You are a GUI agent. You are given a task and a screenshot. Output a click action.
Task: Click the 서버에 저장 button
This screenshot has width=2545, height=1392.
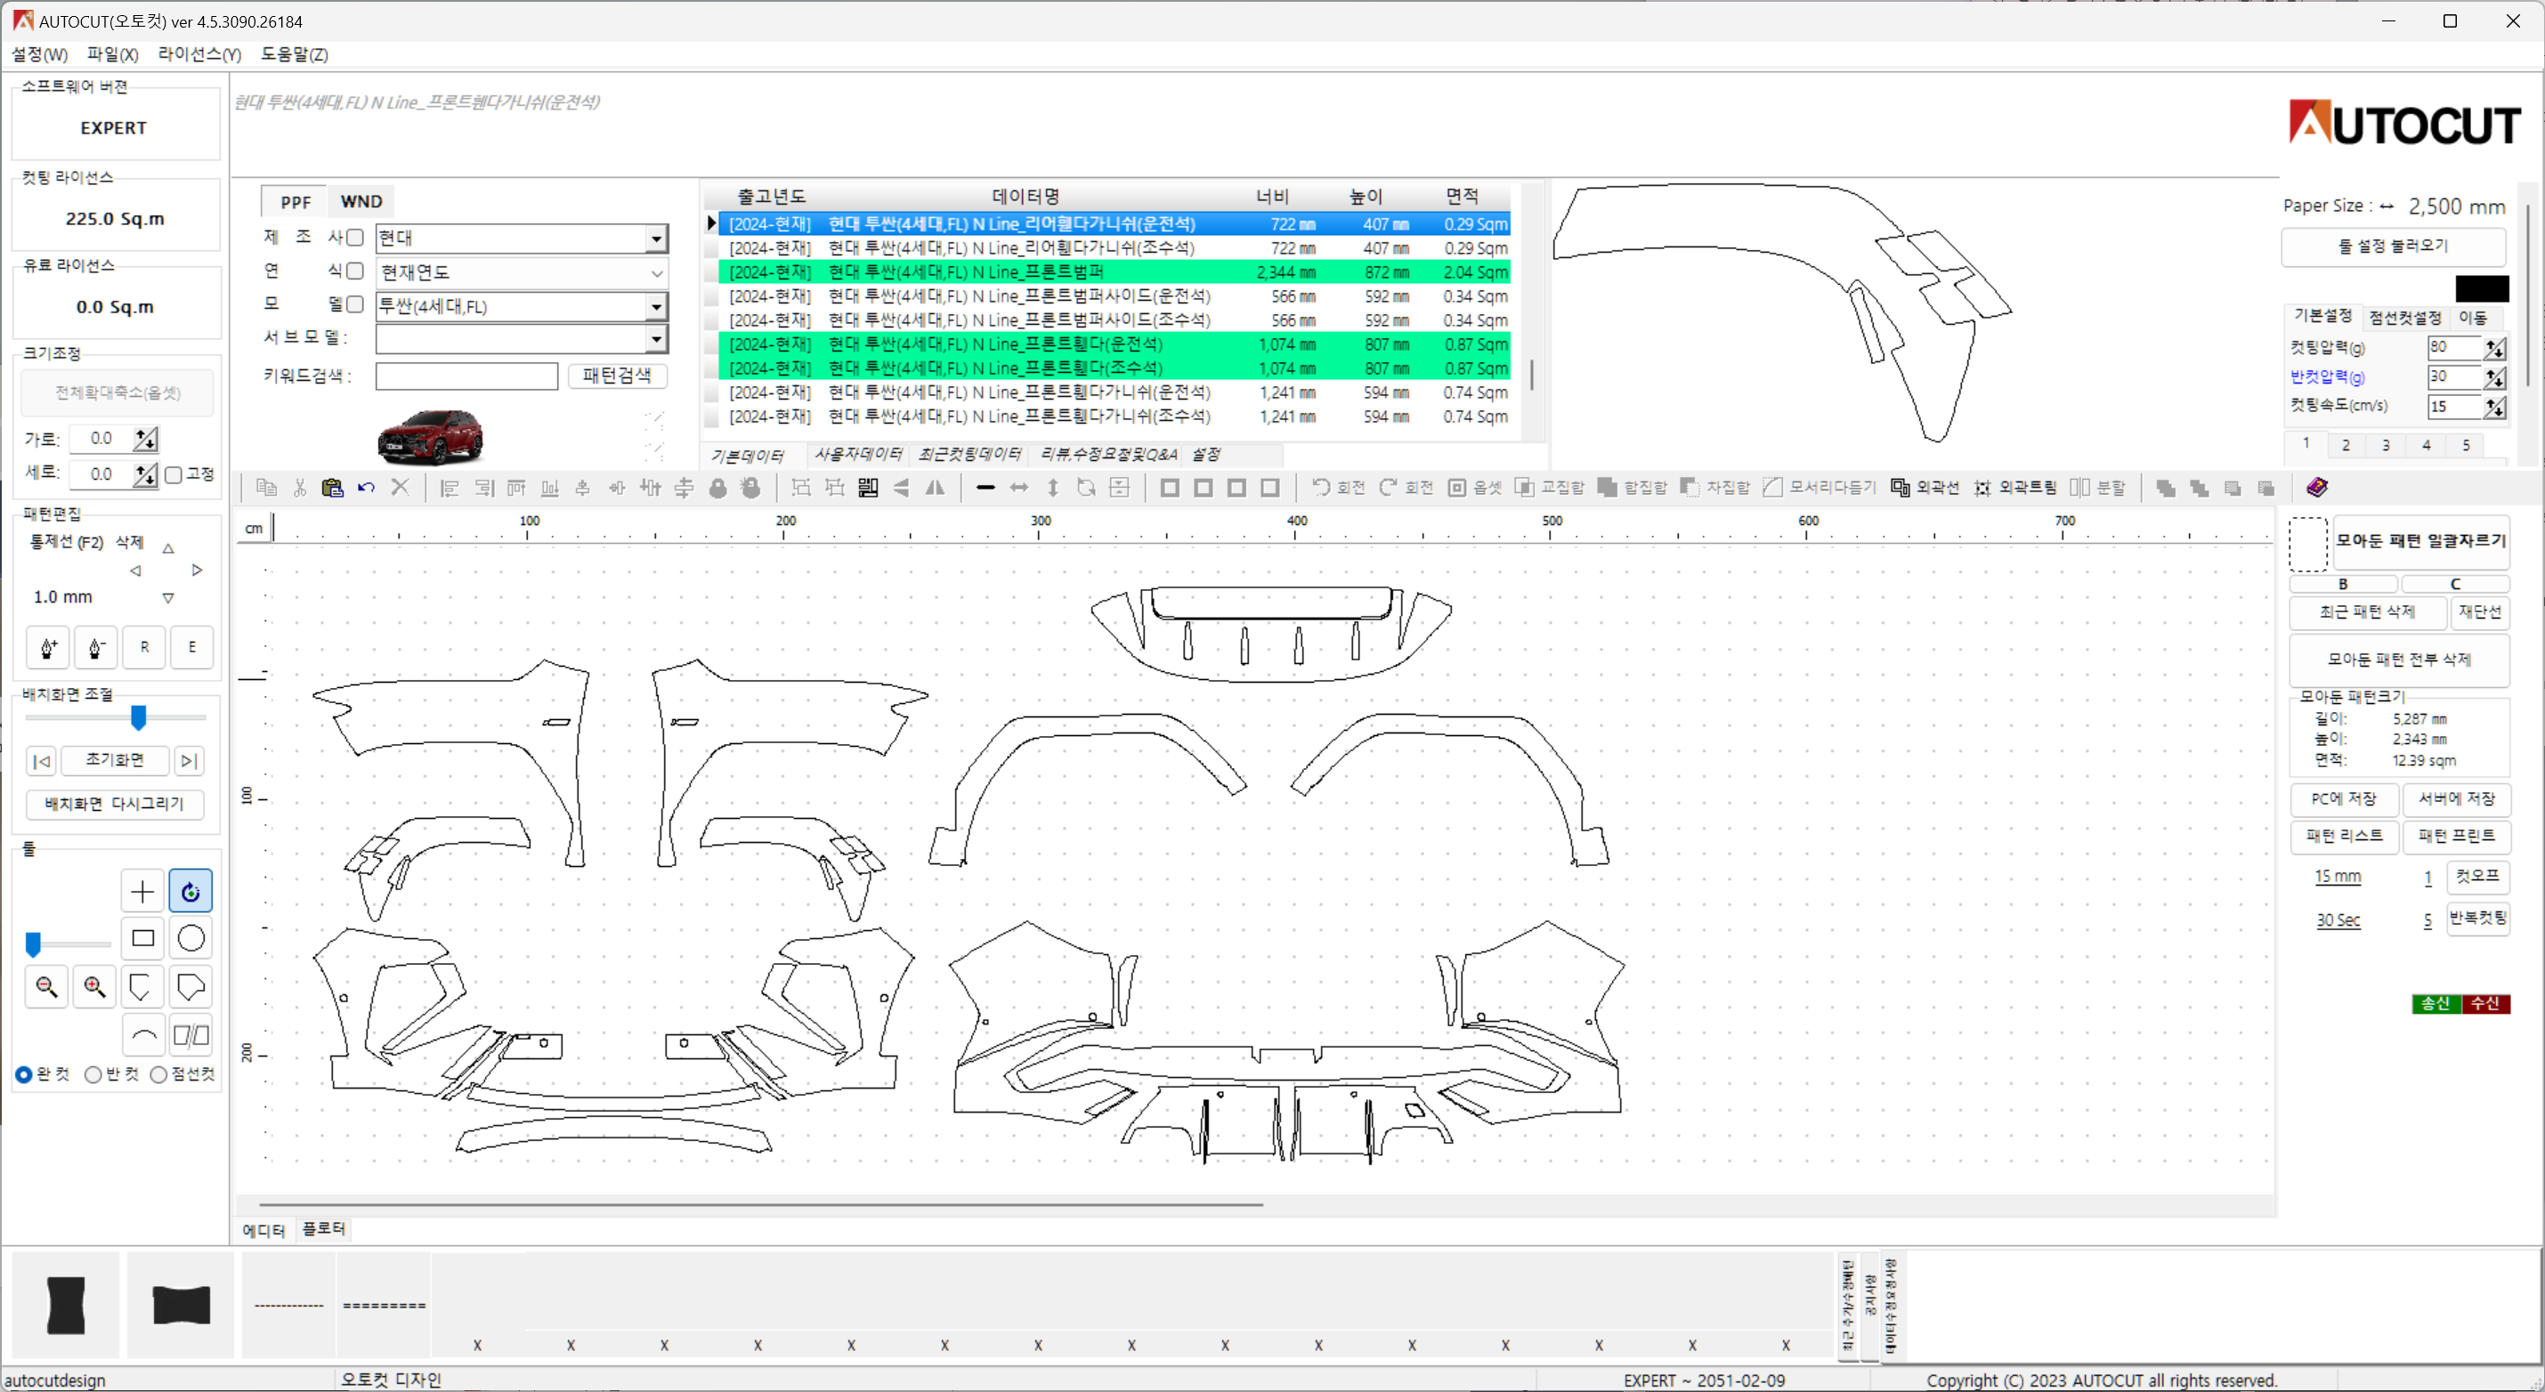tap(2456, 799)
